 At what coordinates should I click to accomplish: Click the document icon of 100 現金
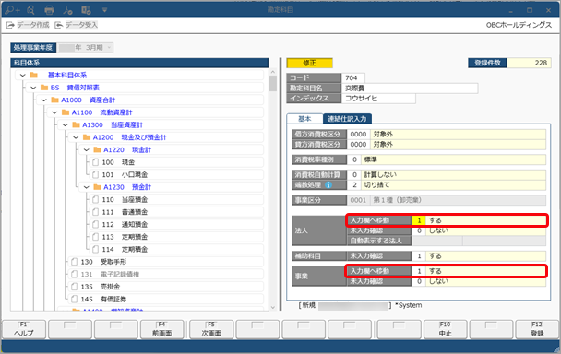pos(96,162)
